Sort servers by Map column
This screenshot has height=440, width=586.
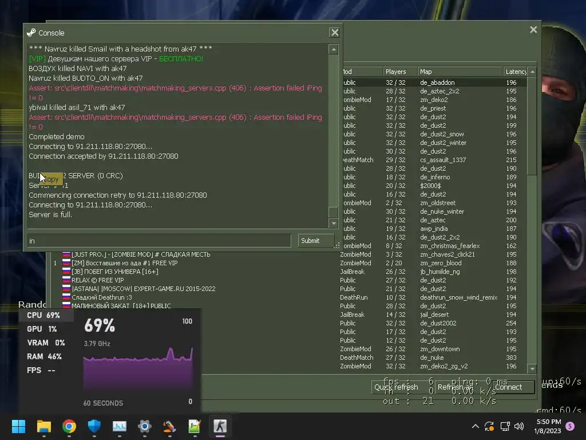461,72
